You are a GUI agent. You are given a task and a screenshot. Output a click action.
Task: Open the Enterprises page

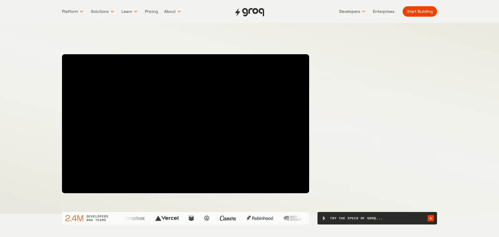[383, 11]
